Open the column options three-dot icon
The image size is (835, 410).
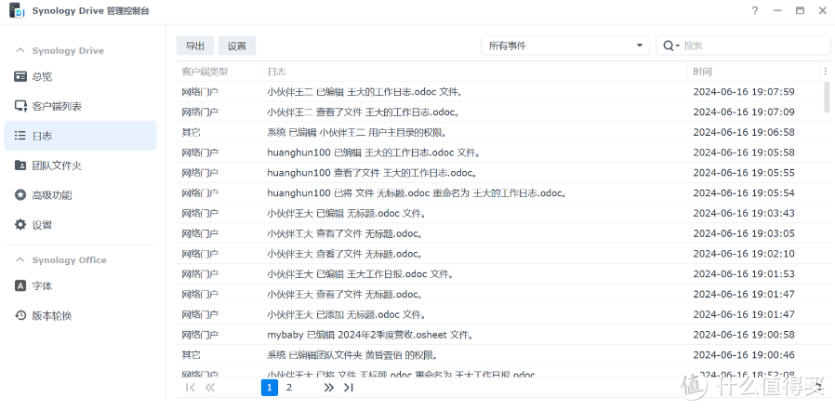pyautogui.click(x=826, y=72)
